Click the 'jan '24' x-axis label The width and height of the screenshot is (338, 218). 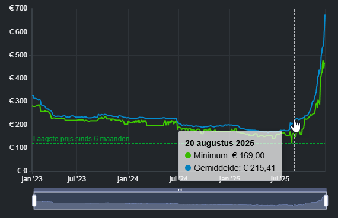click(128, 179)
